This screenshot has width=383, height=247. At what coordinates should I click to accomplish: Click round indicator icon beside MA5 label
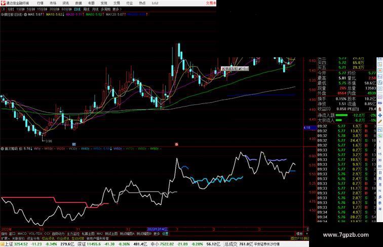pos(25,15)
